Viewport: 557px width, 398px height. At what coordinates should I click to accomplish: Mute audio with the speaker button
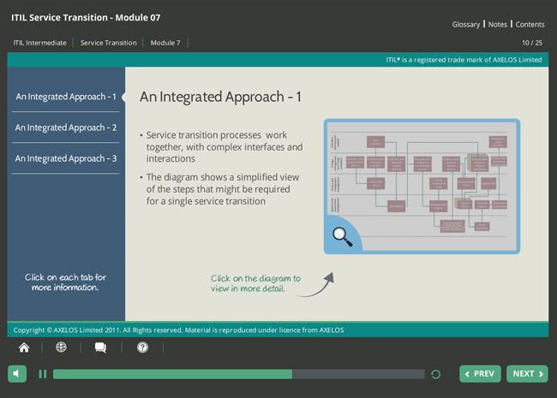tap(17, 373)
